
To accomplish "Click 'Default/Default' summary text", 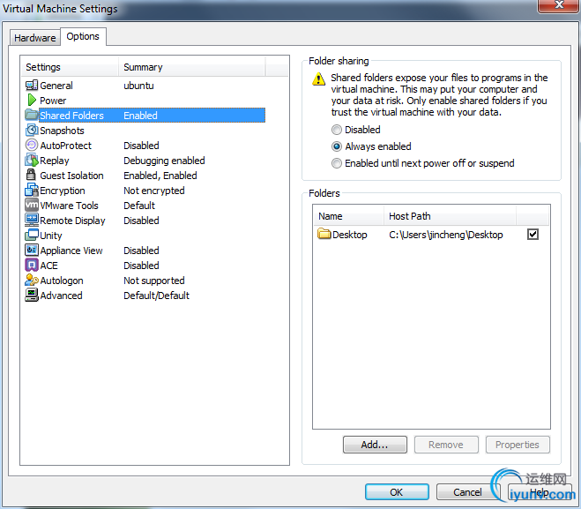I will [x=156, y=296].
